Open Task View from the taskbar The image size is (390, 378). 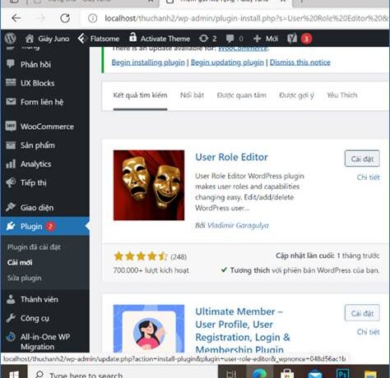pos(231,374)
